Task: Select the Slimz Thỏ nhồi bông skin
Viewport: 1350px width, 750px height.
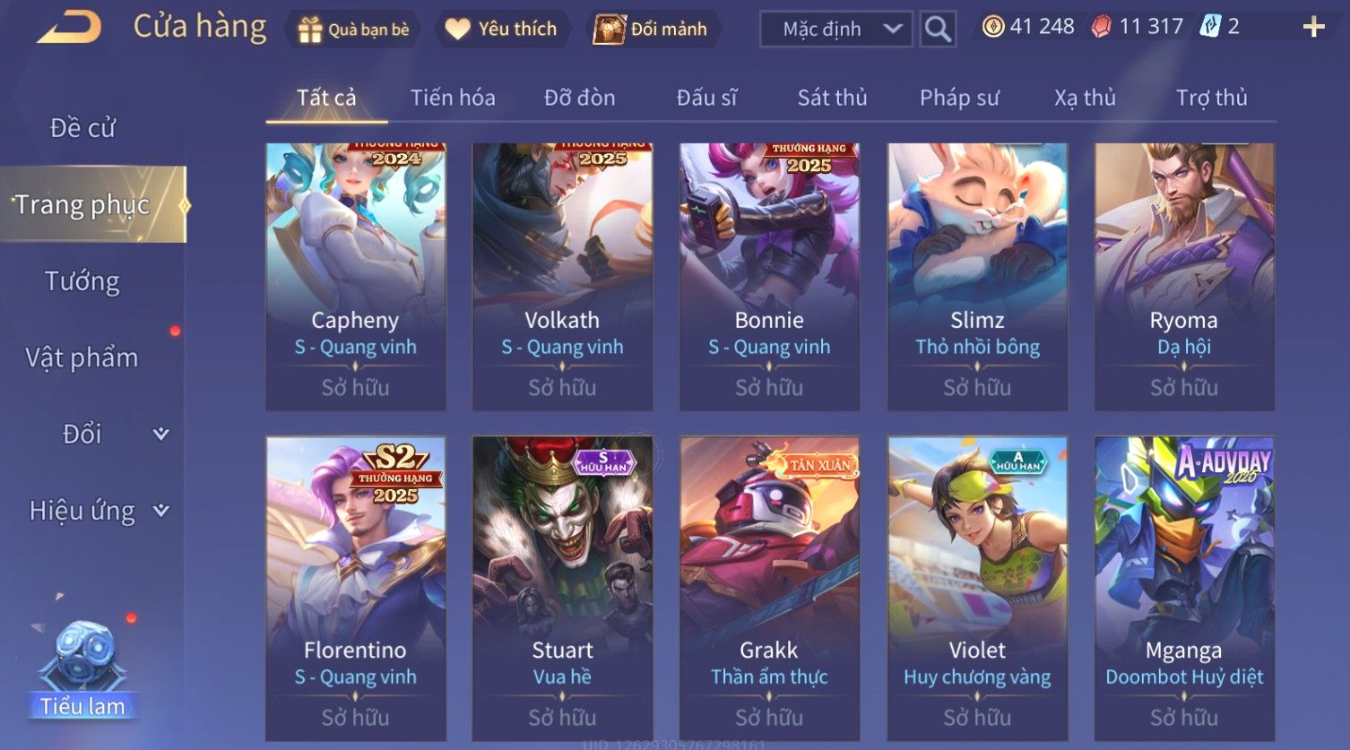Action: point(977,277)
